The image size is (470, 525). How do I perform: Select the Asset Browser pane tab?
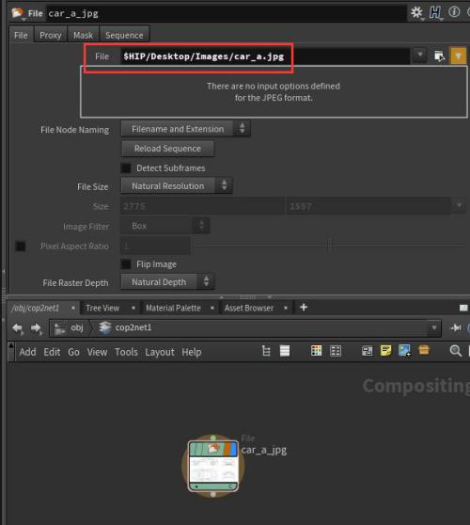(249, 308)
